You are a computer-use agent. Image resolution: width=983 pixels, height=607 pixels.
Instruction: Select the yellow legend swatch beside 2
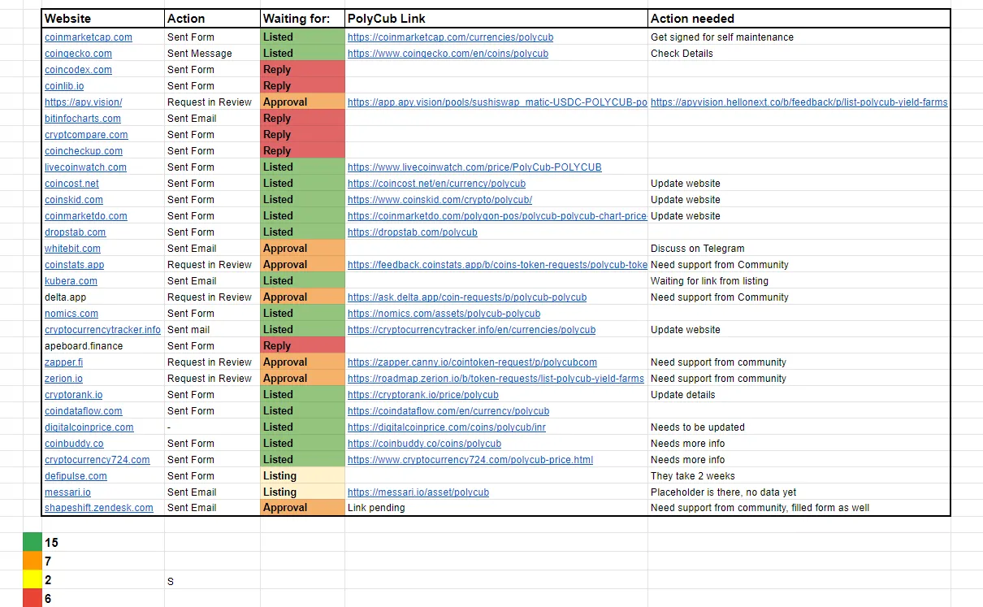[32, 579]
